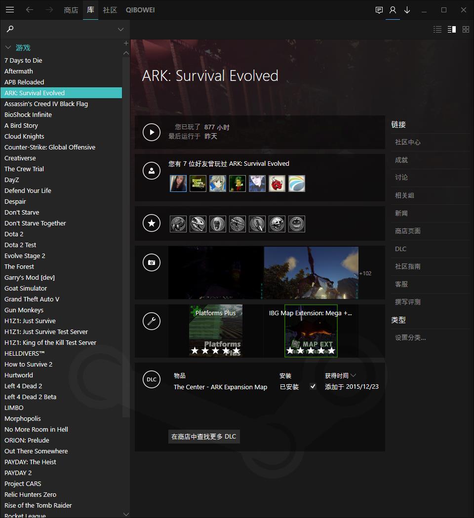Switch to list view layout
The width and height of the screenshot is (474, 518).
(x=437, y=30)
